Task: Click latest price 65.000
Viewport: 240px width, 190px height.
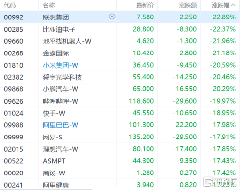Action: [143, 89]
